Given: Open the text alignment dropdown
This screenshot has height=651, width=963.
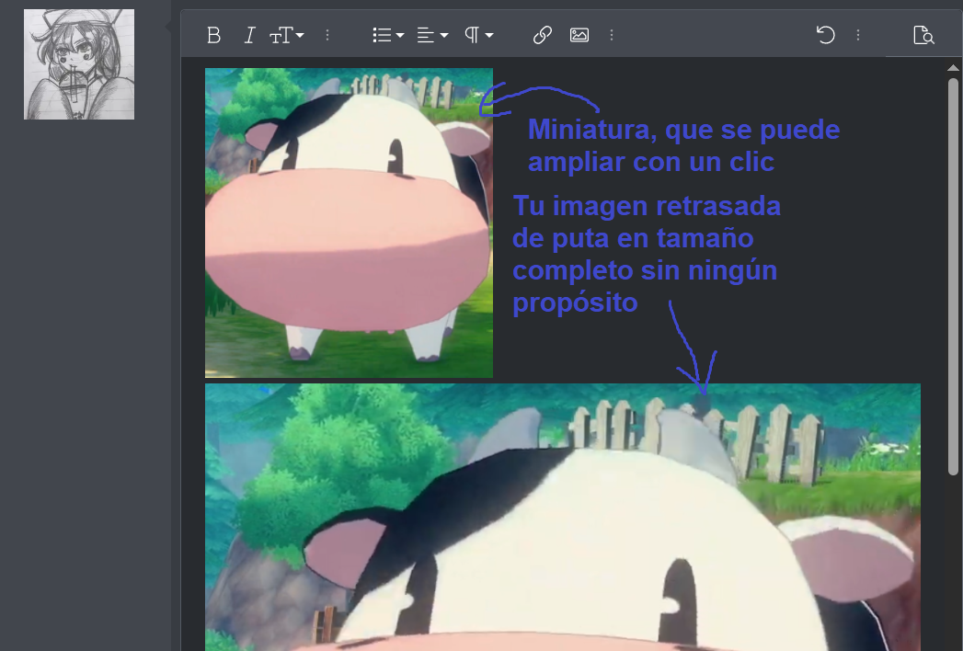Looking at the screenshot, I should [432, 36].
